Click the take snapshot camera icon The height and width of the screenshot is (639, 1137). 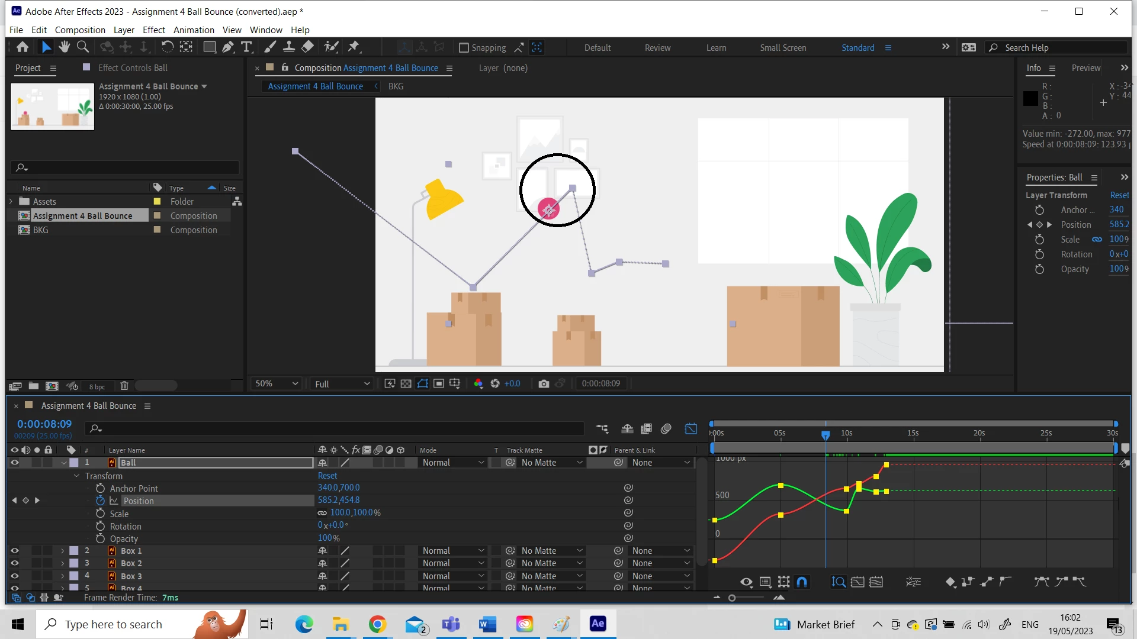pos(544,383)
